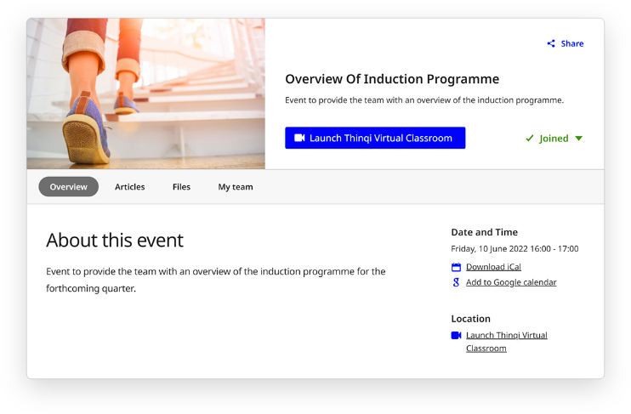This screenshot has height=414, width=631.
Task: Click the green Joined checkmark icon
Action: pyautogui.click(x=530, y=139)
